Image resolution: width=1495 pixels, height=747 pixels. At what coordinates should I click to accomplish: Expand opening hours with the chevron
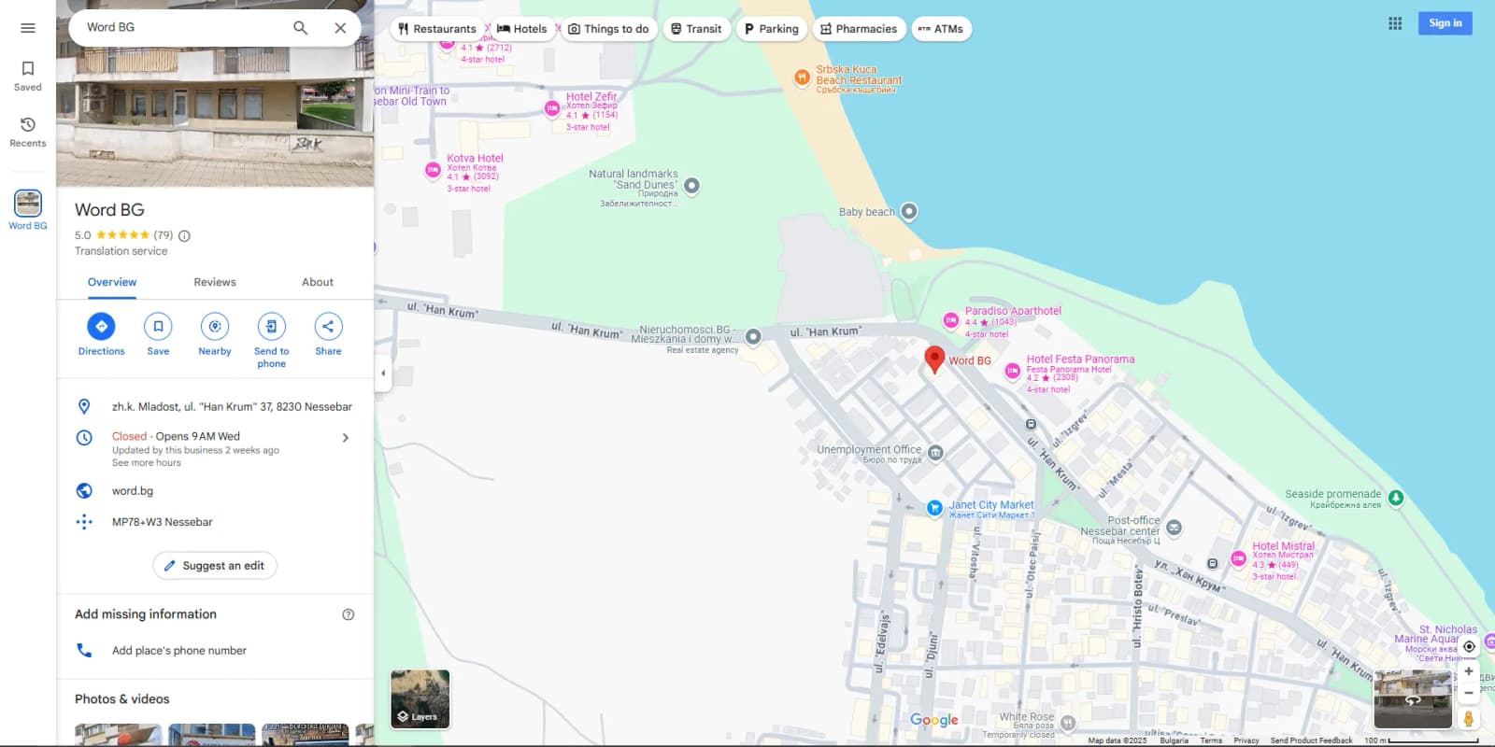pyautogui.click(x=346, y=437)
